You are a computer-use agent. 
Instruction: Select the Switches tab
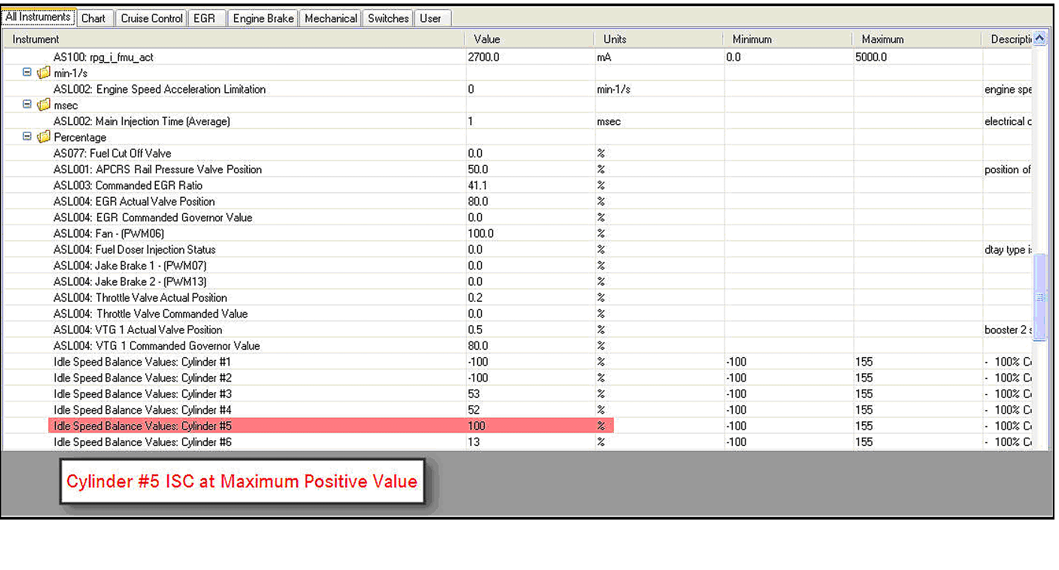(388, 19)
